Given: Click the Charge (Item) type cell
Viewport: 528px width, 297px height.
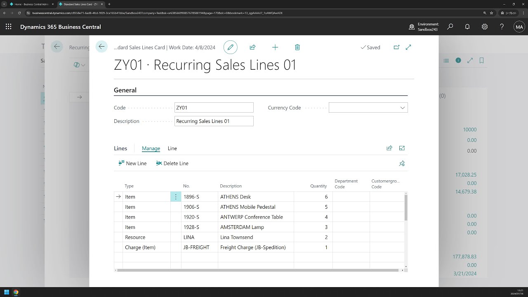Looking at the screenshot, I should coord(147,247).
